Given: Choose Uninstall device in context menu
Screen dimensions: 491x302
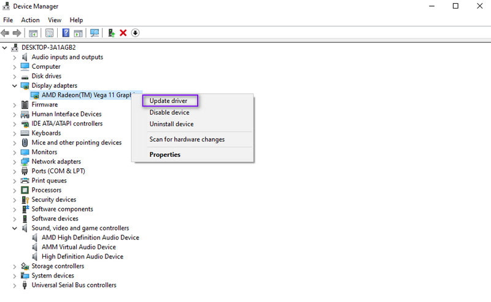Looking at the screenshot, I should click(x=171, y=124).
